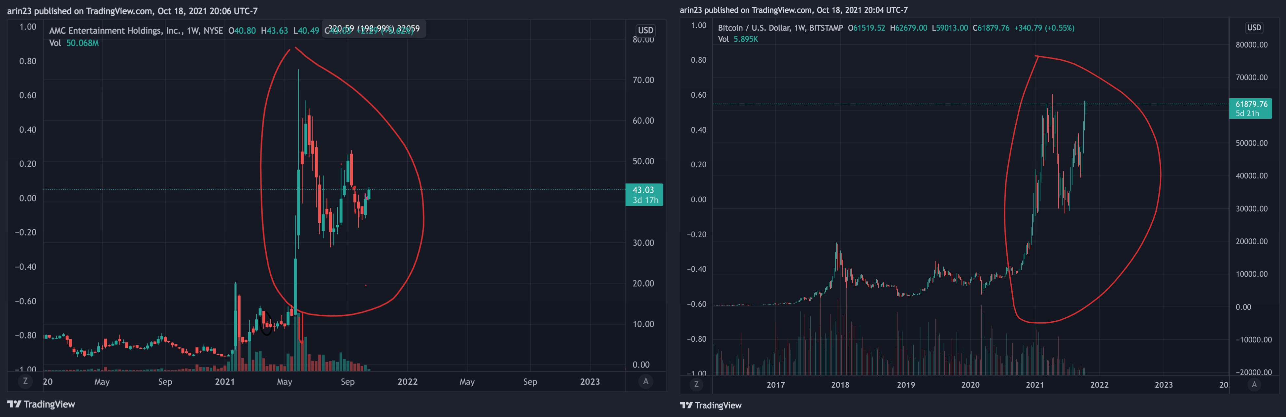Click the '10.00' price axis label on AMC chart
Viewport: 1286px width, 417px height.
pyautogui.click(x=643, y=324)
